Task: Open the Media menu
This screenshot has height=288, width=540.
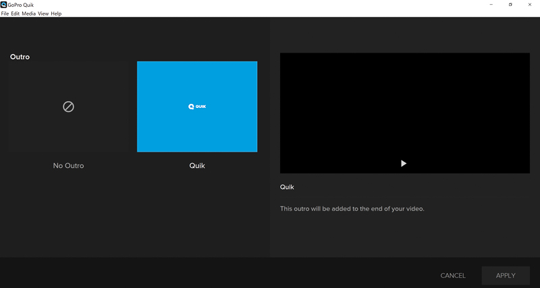Action: tap(28, 13)
